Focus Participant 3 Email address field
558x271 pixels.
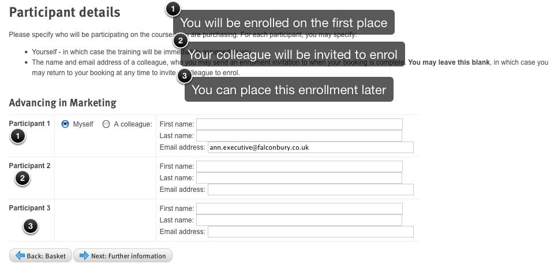310,232
